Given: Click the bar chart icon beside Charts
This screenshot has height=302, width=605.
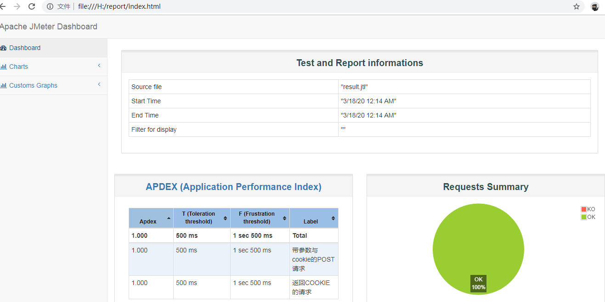Looking at the screenshot, I should 4,67.
